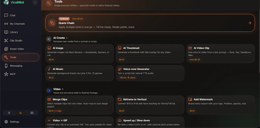Image resolution: width=260 pixels, height=128 pixels.
Task: Click the ViralMint brand name
Action: pyautogui.click(x=17, y=2)
